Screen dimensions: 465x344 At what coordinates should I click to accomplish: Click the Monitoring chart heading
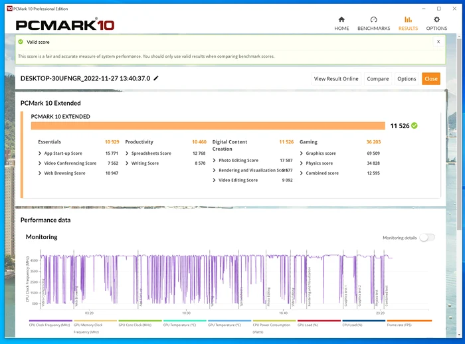pos(41,237)
